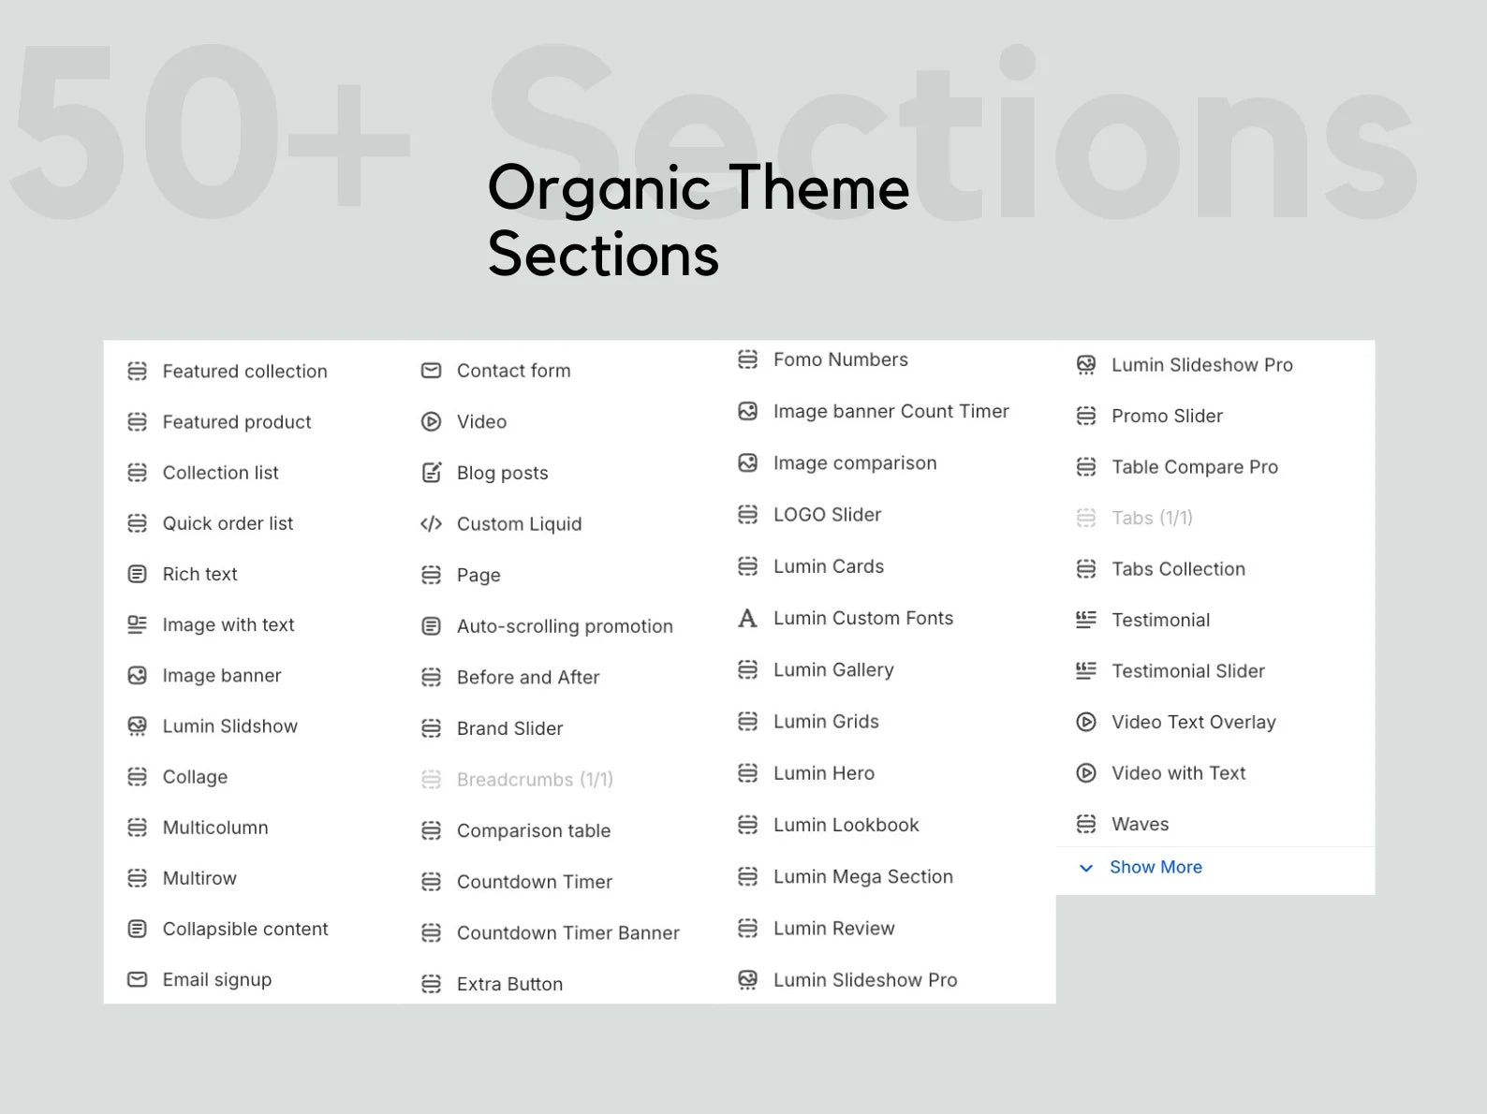Click the Blog posts pencil icon
This screenshot has width=1487, height=1114.
[x=431, y=473]
